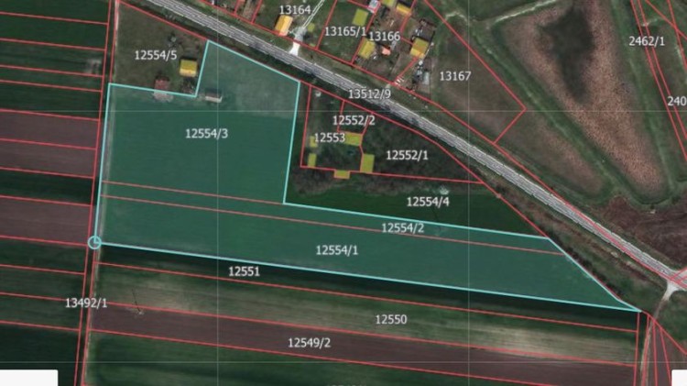
Task: Click the circular vertex marker on parcel boundary
Action: [x=95, y=242]
